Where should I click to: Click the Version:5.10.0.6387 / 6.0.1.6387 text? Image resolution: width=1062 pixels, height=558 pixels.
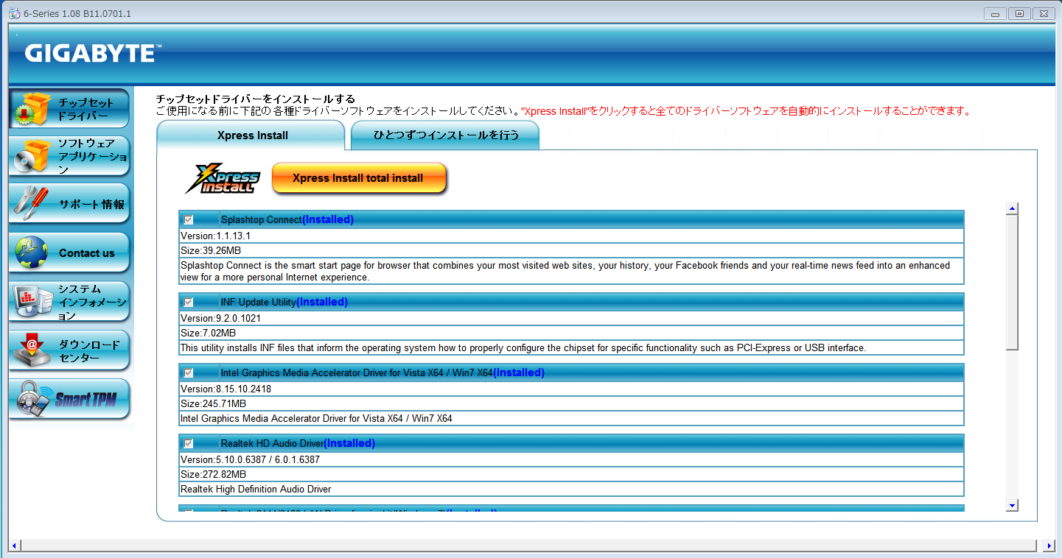251,459
